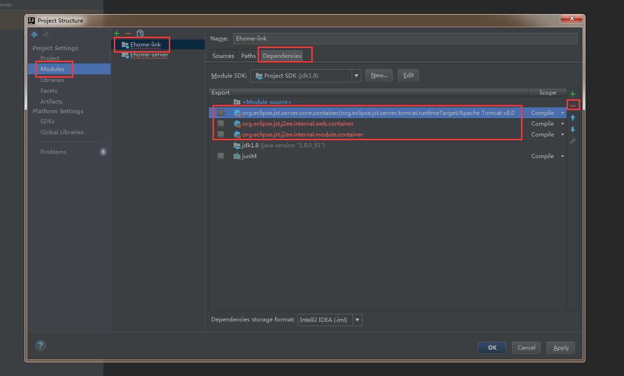
Task: Open scope dropdown for junit4 row
Action: point(562,156)
